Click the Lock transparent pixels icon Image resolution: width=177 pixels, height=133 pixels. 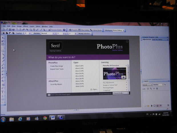(148, 89)
